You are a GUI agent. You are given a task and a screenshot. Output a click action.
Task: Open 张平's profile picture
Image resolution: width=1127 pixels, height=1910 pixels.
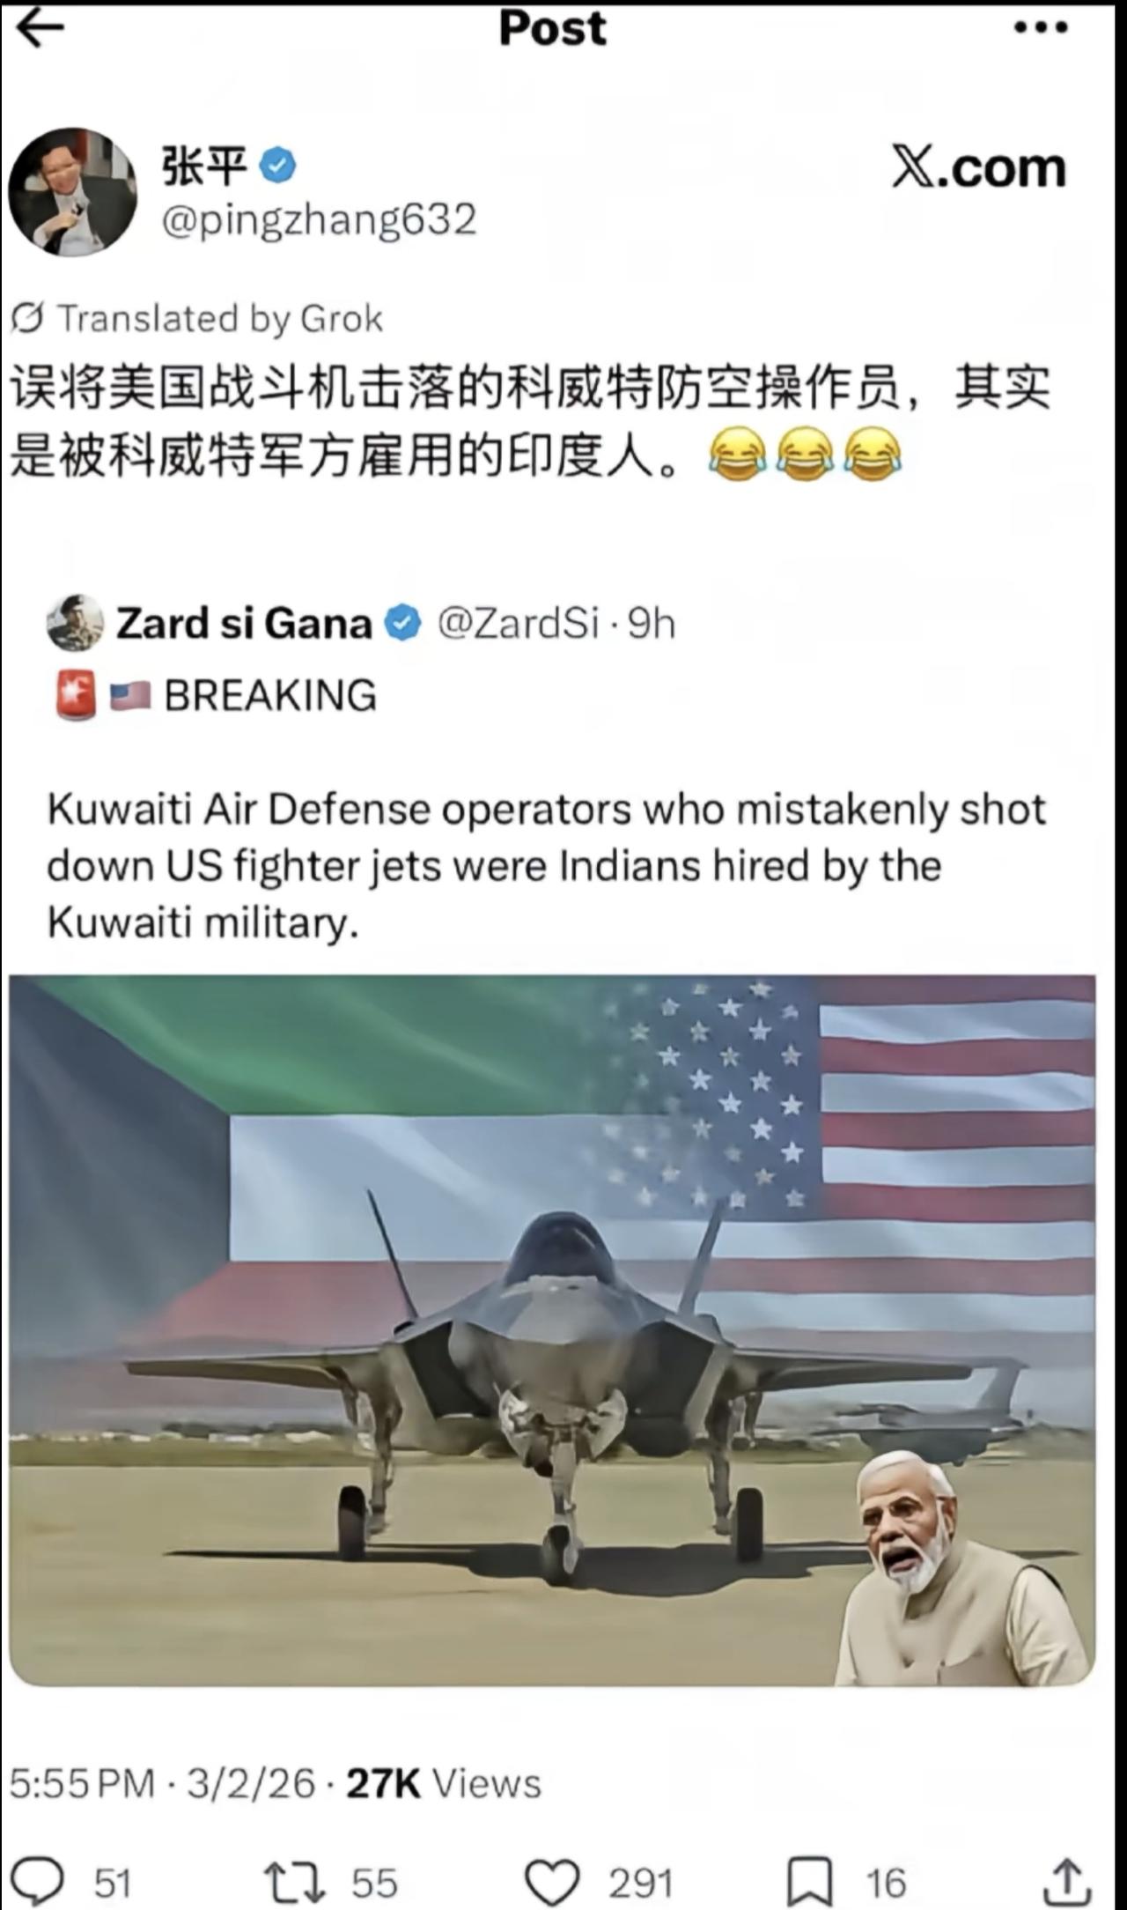click(72, 191)
